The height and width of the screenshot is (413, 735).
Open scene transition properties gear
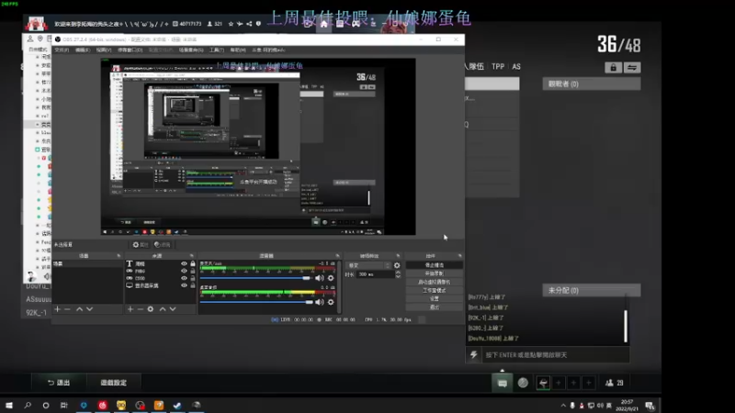[397, 265]
